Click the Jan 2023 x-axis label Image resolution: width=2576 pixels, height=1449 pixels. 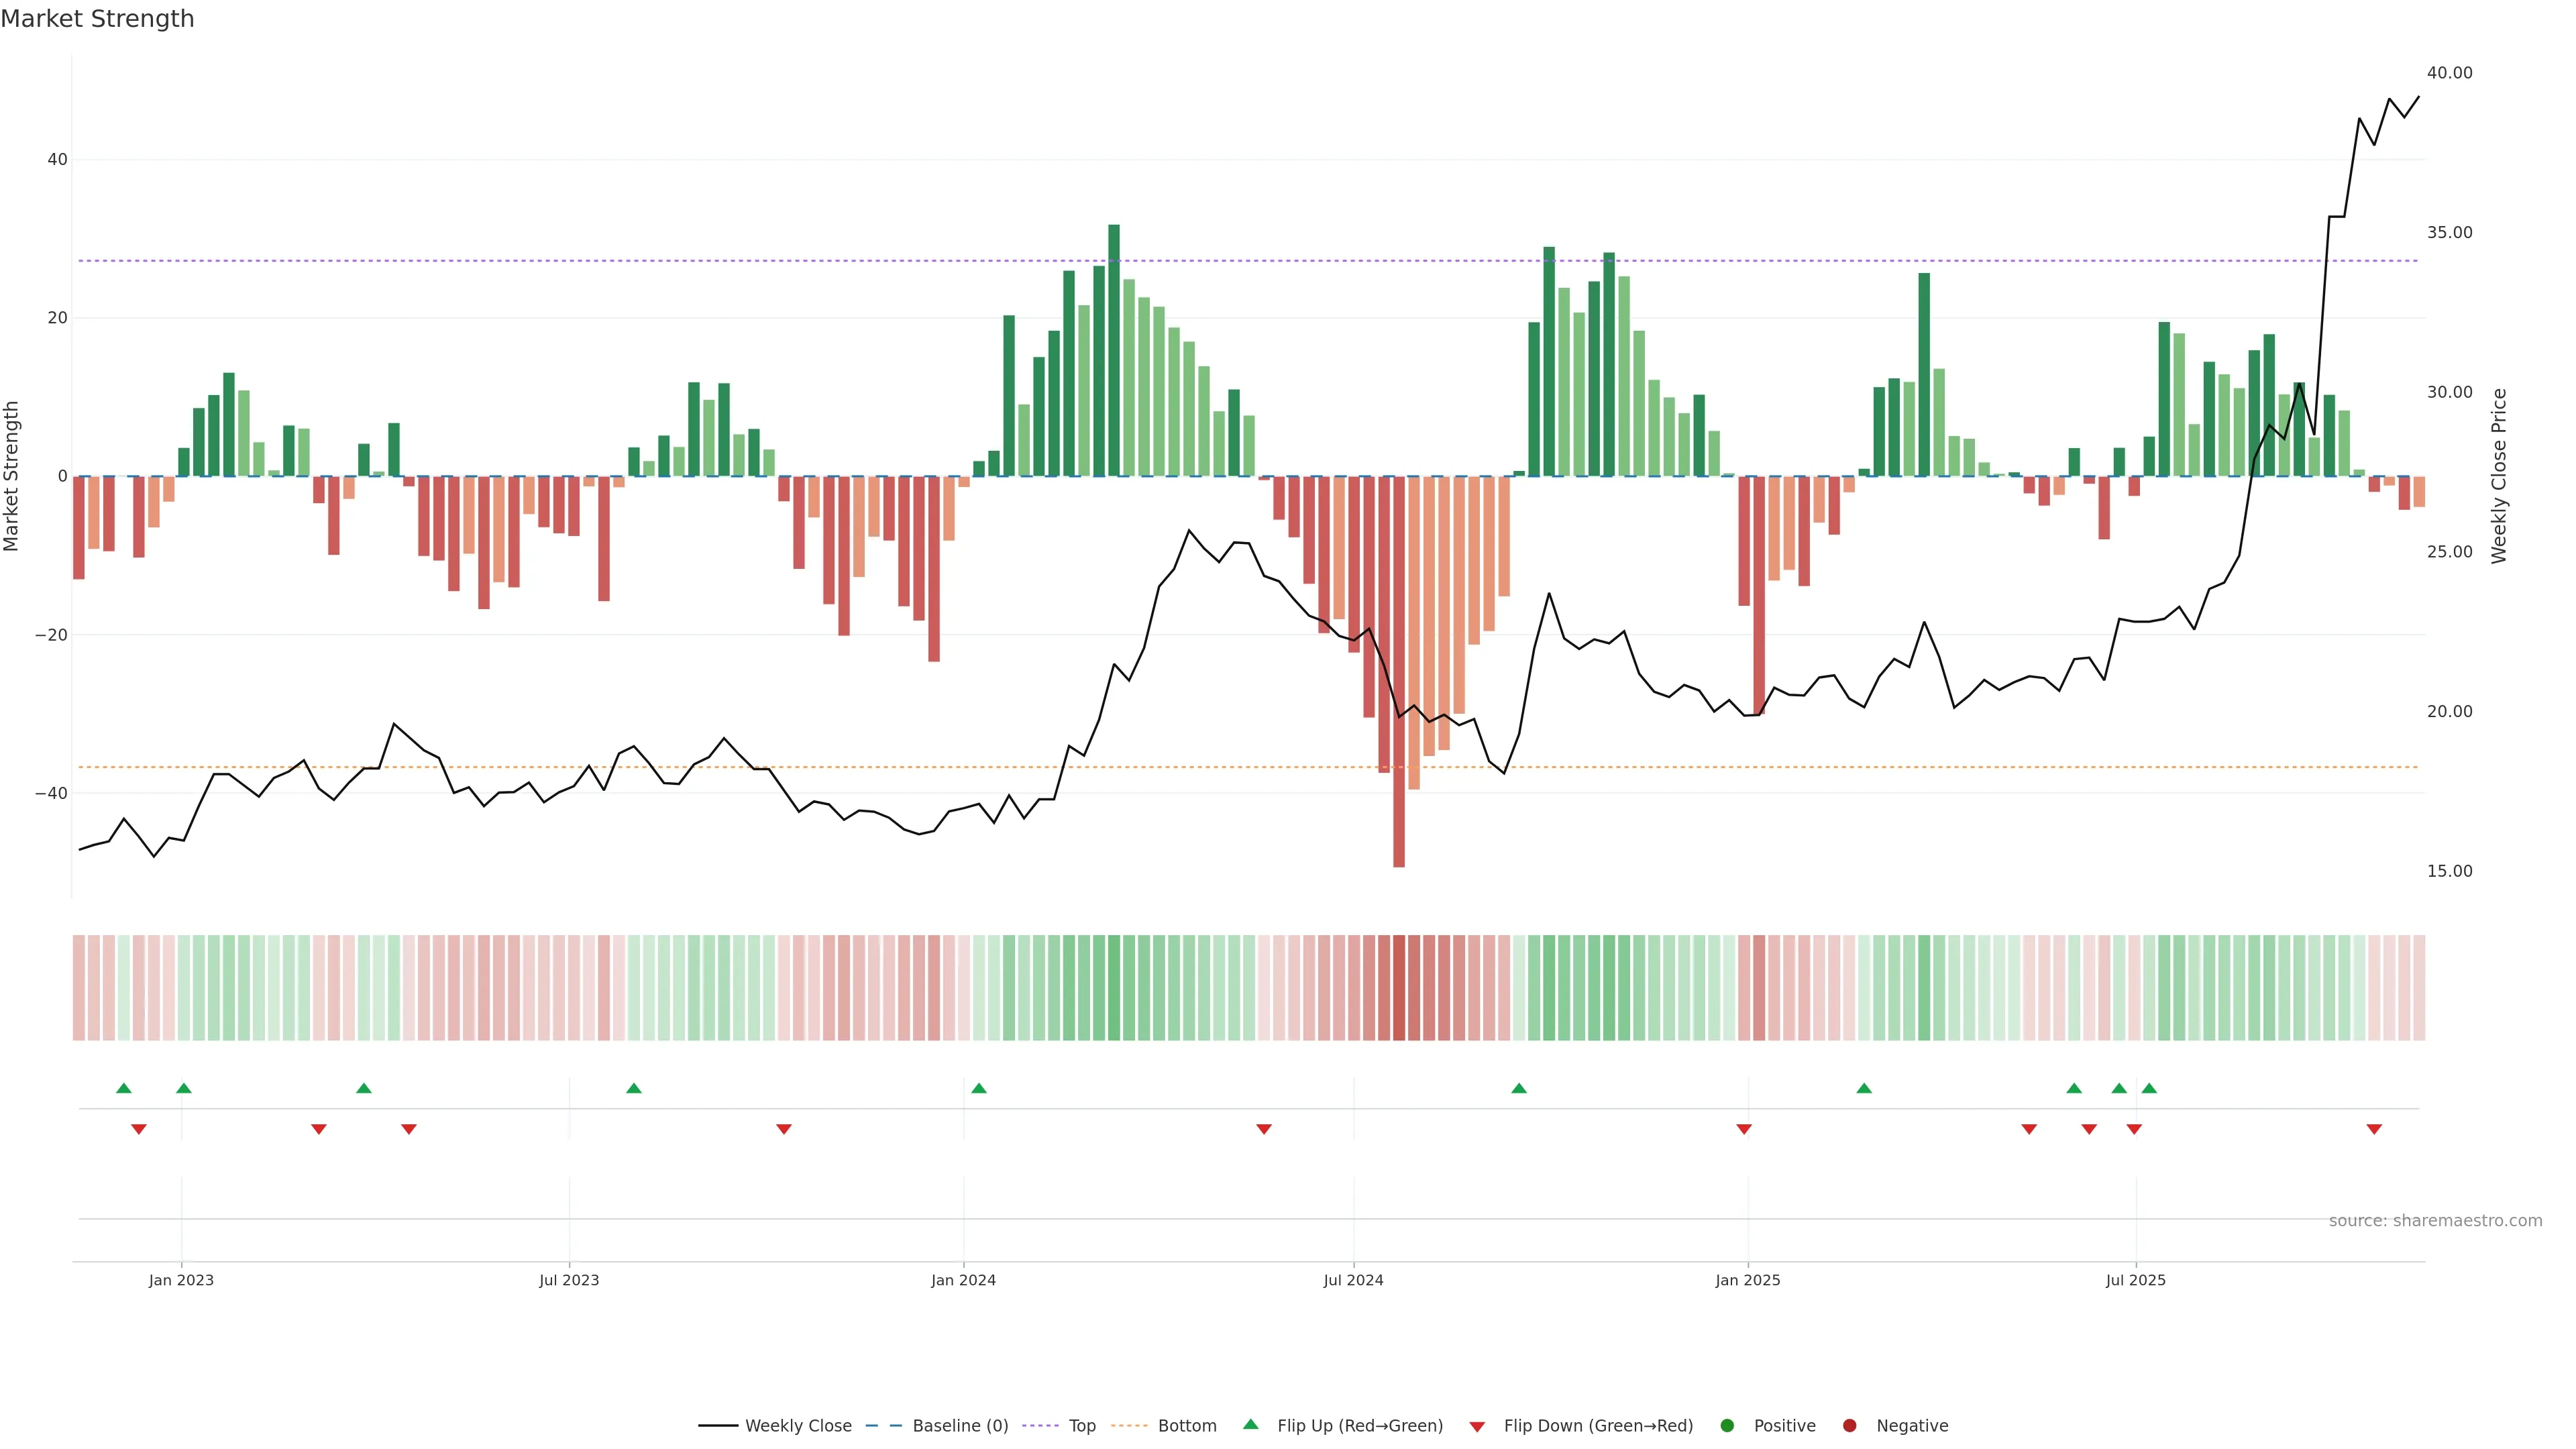point(181,1280)
